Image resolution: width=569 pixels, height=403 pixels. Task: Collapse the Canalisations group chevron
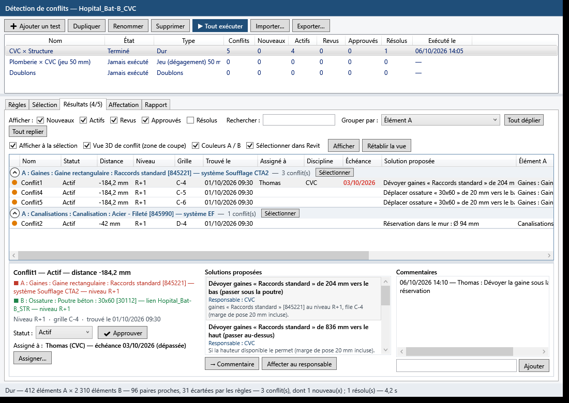tap(14, 213)
